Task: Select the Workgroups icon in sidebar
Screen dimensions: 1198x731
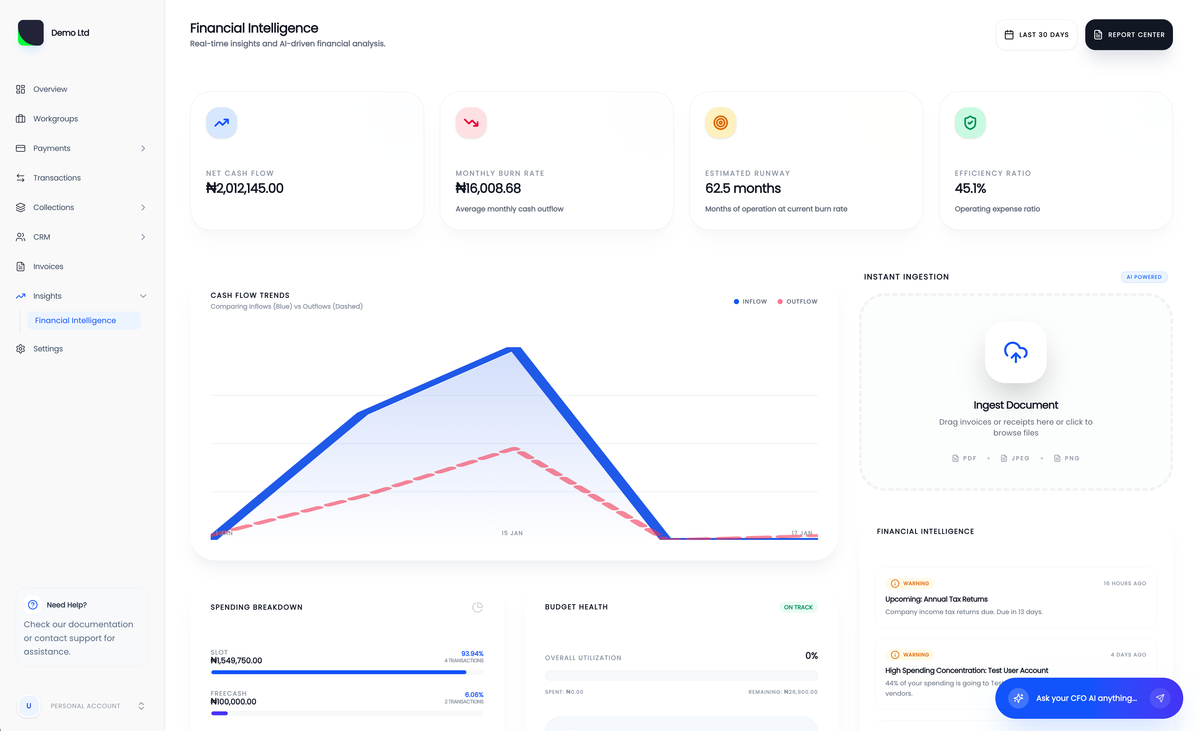Action: coord(21,118)
